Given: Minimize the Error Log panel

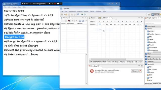Looking at the screenshot, I should coord(139,66).
